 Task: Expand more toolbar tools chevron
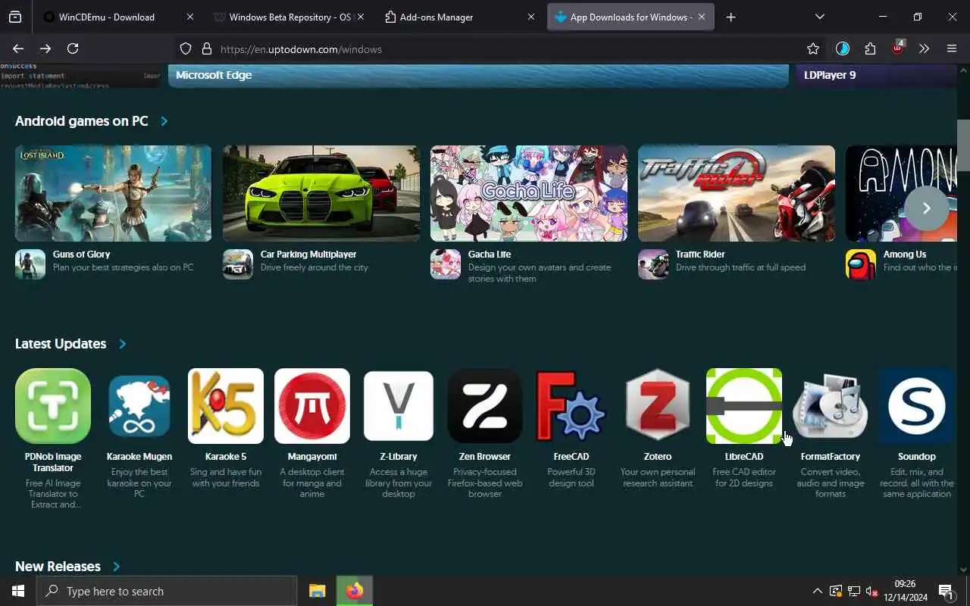[924, 48]
